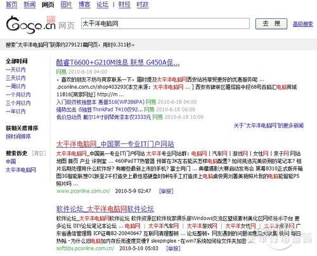The width and height of the screenshot is (317, 256).
Task: Select the 网页 tab
Action: tap(48, 4)
